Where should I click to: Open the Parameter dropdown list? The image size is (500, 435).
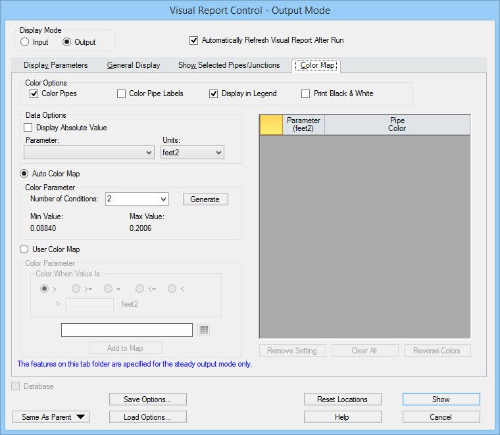coord(89,153)
